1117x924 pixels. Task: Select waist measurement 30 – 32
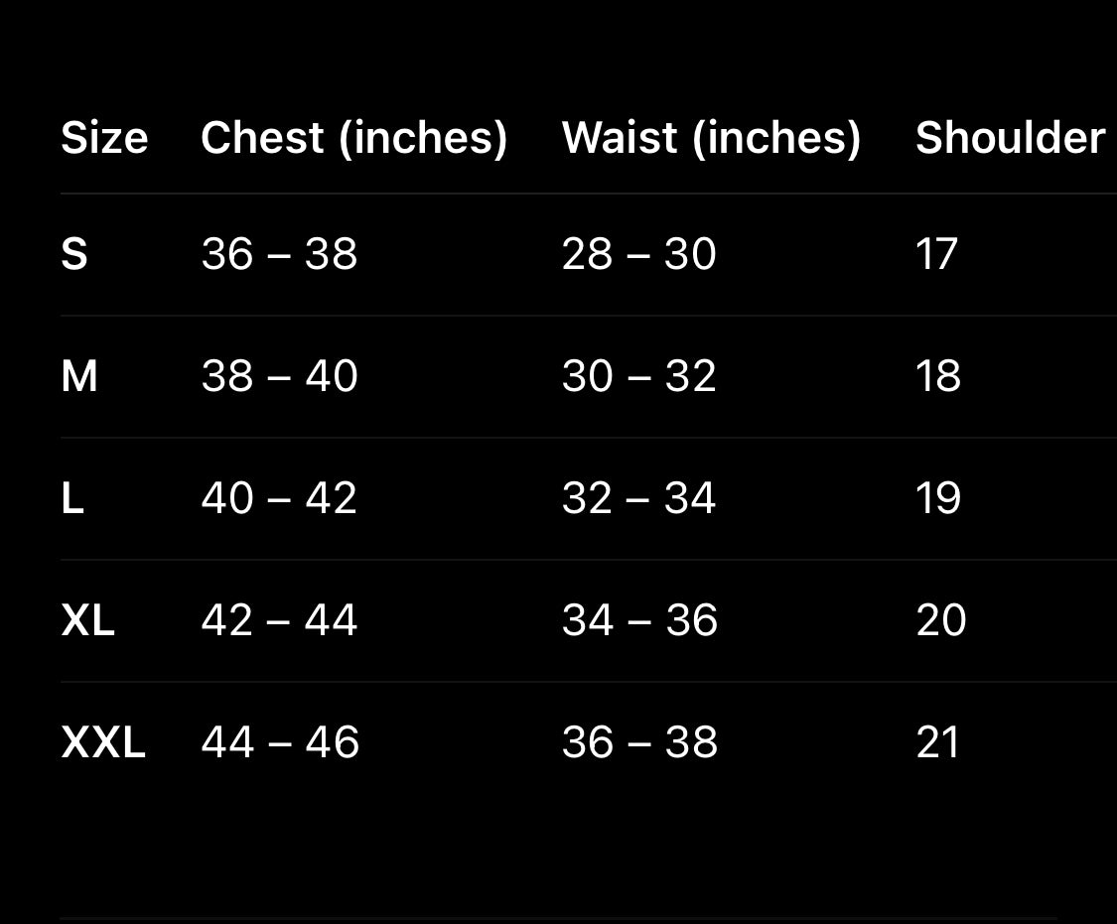click(638, 376)
